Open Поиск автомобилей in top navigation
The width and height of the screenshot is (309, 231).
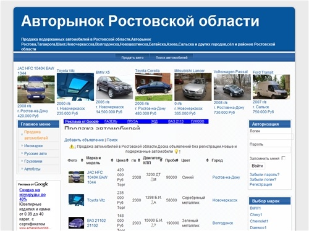tap(171, 58)
